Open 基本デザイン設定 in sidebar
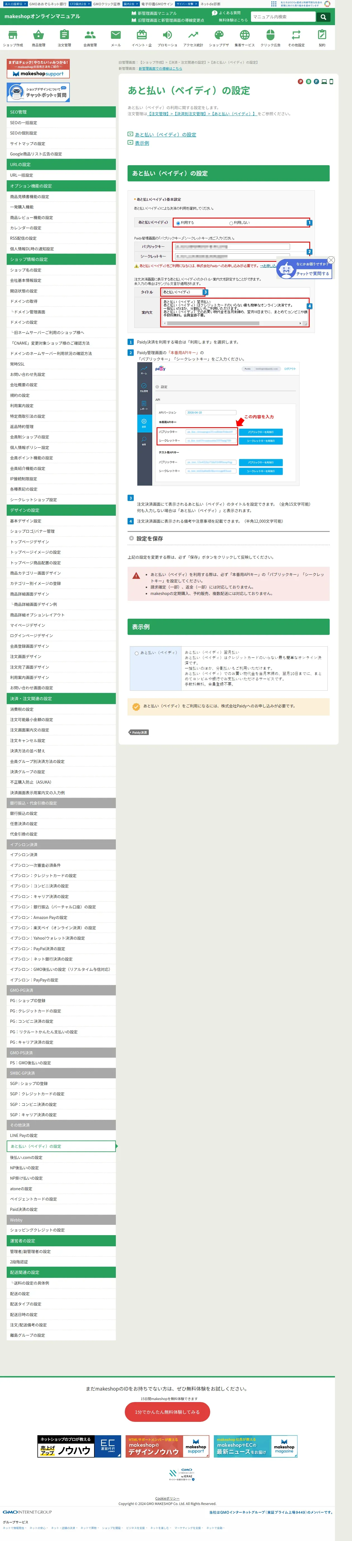Viewport: 352px width, 1541px height. point(61,521)
